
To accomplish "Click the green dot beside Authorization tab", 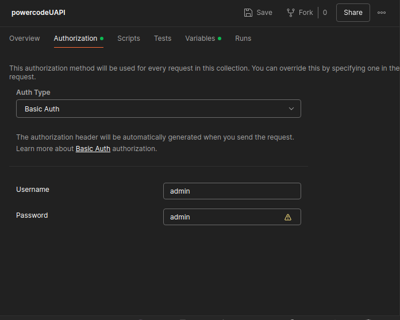I will 102,38.
